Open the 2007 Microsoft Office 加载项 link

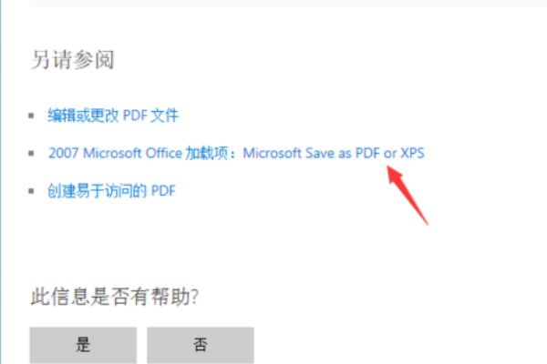[x=236, y=153]
